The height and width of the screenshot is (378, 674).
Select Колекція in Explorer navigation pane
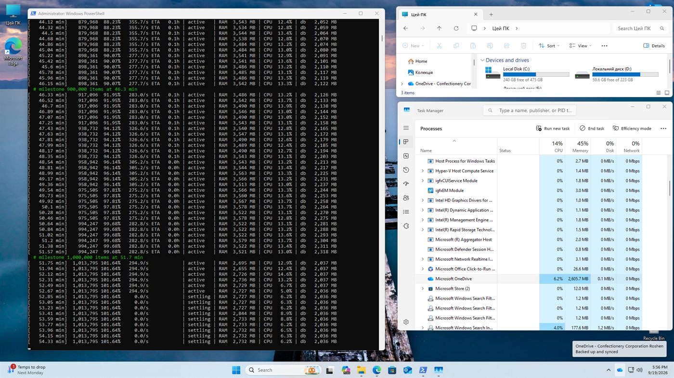pyautogui.click(x=420, y=73)
